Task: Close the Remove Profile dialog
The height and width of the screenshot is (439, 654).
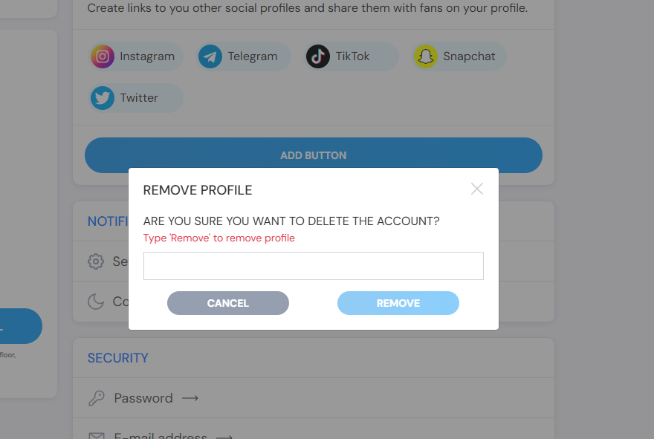Action: [x=477, y=189]
